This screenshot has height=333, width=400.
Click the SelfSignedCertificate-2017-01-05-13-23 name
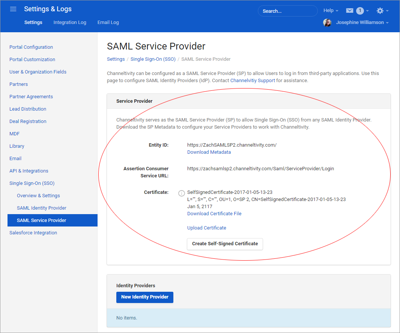[x=230, y=192]
